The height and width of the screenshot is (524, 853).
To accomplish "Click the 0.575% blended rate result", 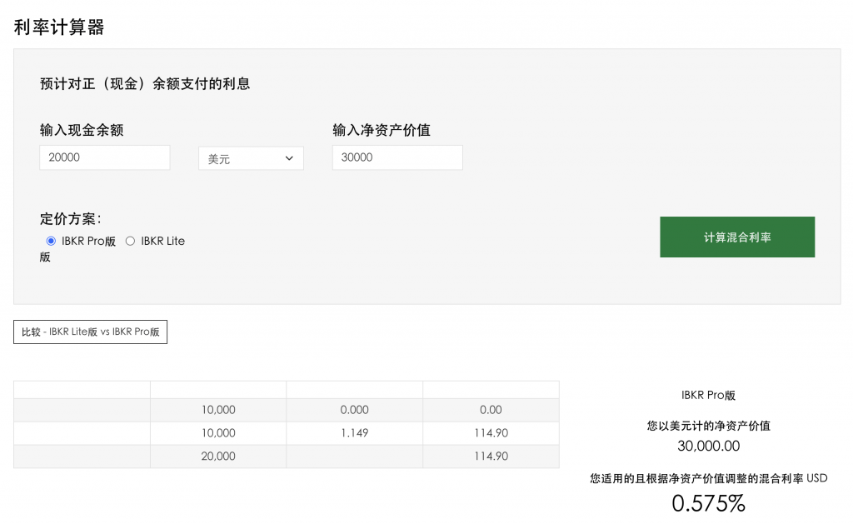I will [x=707, y=502].
